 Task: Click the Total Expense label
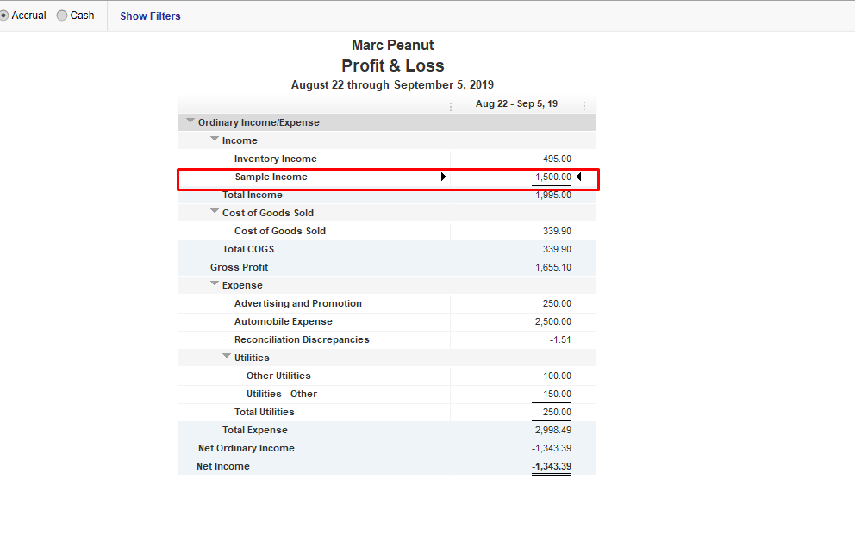254,430
